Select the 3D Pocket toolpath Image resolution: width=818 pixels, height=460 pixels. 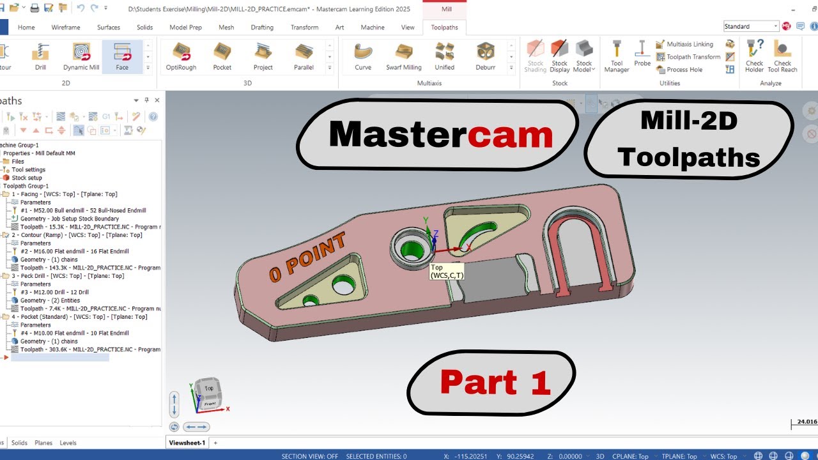coord(222,57)
